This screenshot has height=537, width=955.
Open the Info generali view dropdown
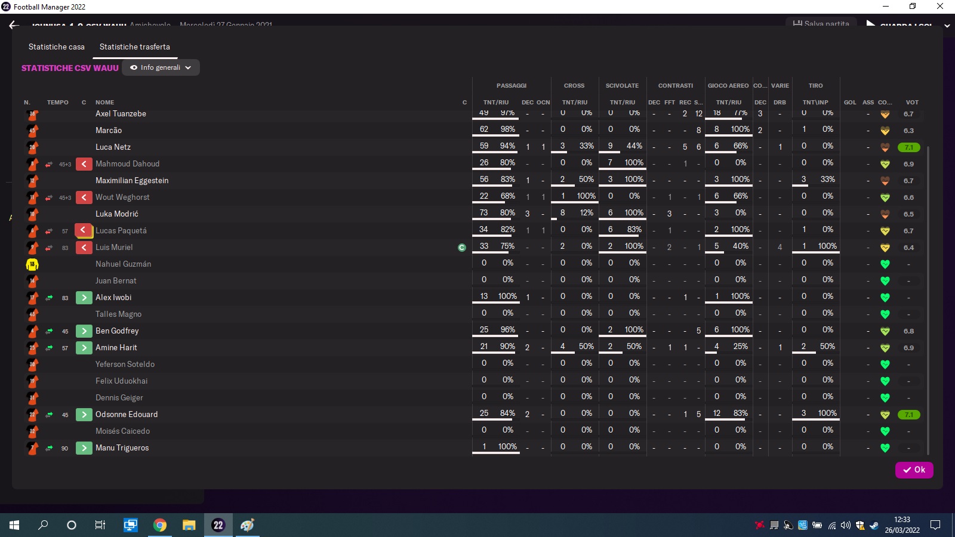(x=161, y=67)
